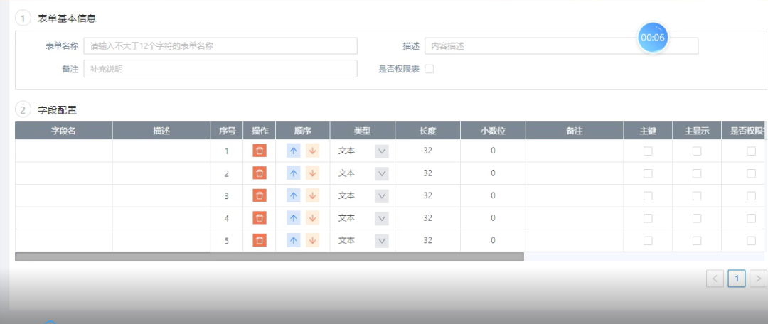The image size is (768, 324).
Task: Click the 长度 column header
Action: click(x=427, y=131)
